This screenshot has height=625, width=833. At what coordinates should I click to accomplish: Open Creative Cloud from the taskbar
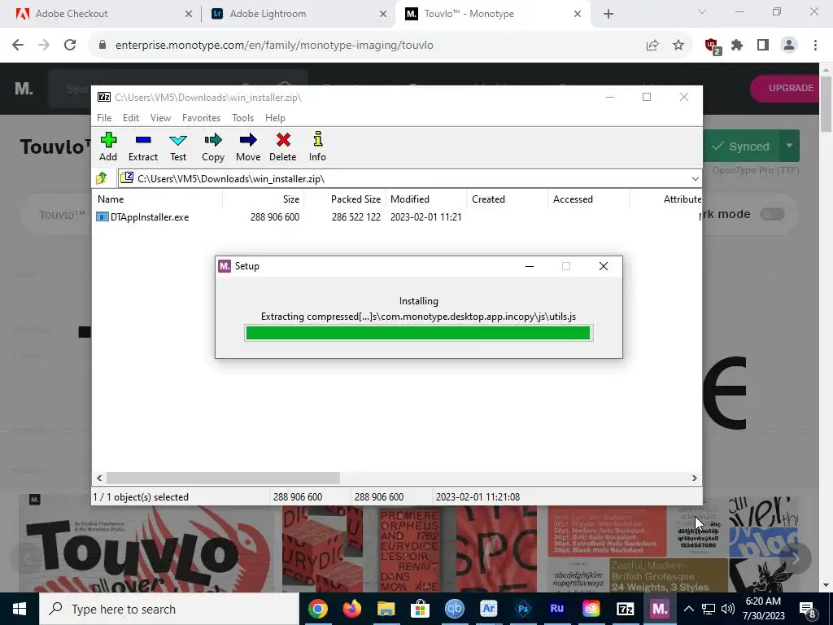pyautogui.click(x=591, y=609)
